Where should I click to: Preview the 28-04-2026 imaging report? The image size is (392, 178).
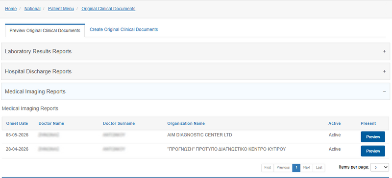[x=373, y=151]
